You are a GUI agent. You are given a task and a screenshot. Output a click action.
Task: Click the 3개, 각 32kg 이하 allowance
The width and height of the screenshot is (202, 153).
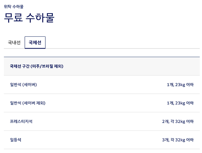click(178, 140)
